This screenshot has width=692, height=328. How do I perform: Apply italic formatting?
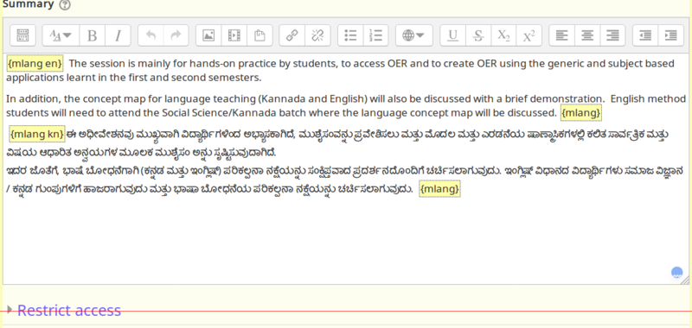tap(118, 35)
